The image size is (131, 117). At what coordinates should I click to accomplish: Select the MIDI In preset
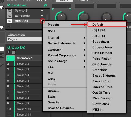pyautogui.click(x=107, y=109)
